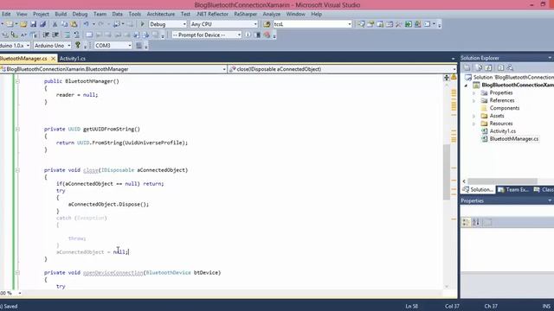Click the Categorized icon in the Properties panel
The height and width of the screenshot is (311, 554).
[x=466, y=222]
